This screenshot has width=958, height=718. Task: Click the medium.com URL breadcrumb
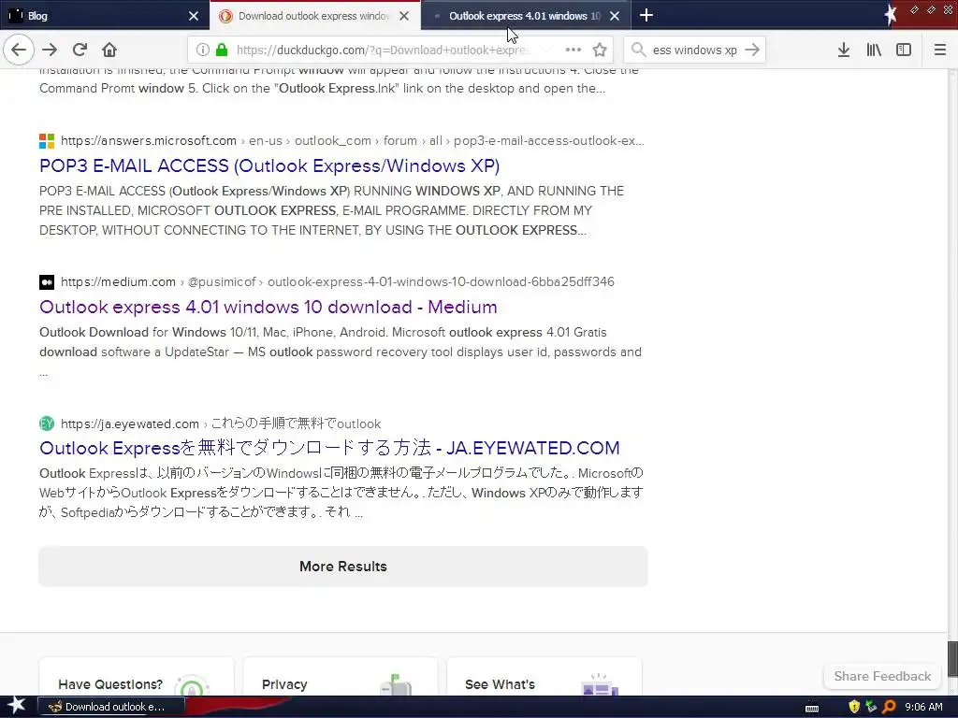point(337,281)
